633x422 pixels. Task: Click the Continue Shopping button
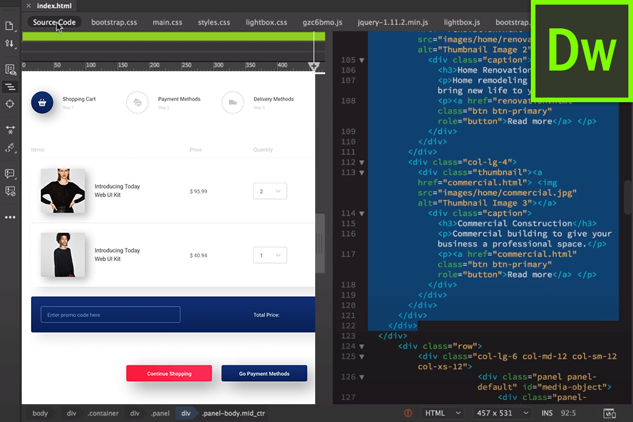tap(169, 374)
